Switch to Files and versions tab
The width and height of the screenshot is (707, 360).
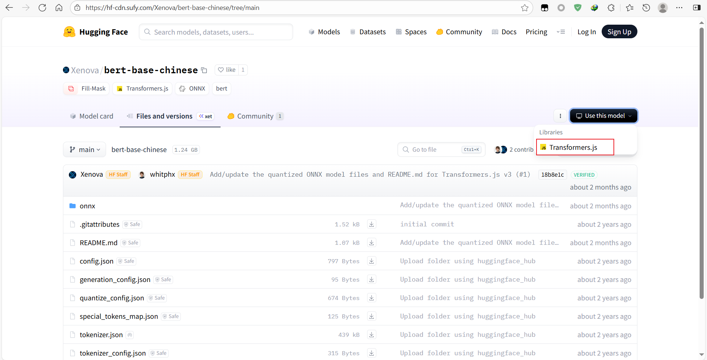[170, 116]
